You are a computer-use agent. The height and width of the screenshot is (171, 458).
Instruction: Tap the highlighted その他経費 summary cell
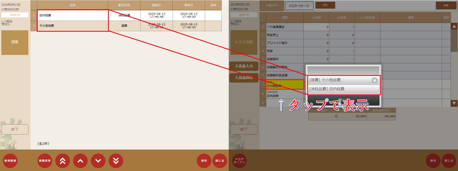pyautogui.click(x=285, y=85)
